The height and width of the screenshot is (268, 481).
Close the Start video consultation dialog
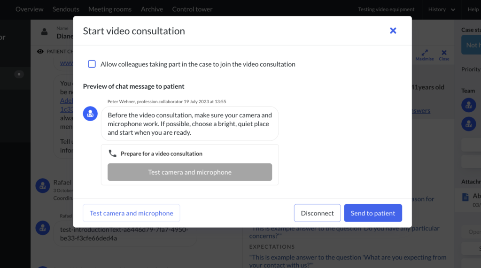pos(393,31)
